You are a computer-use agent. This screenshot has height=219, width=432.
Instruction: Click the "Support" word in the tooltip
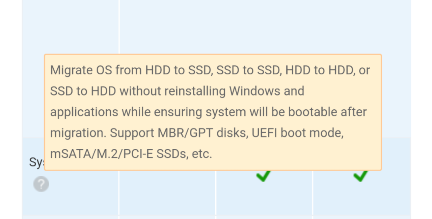tap(132, 134)
